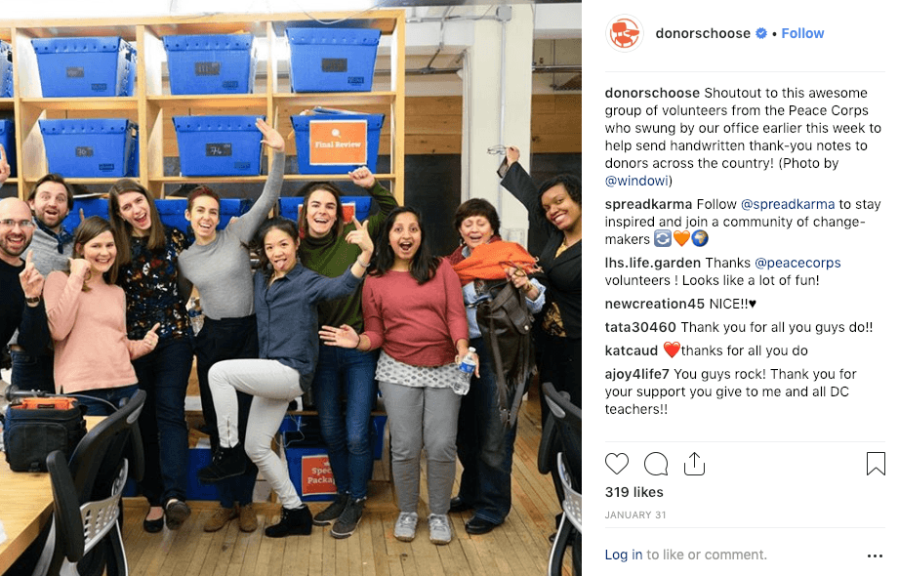Click the Log in link

(623, 555)
